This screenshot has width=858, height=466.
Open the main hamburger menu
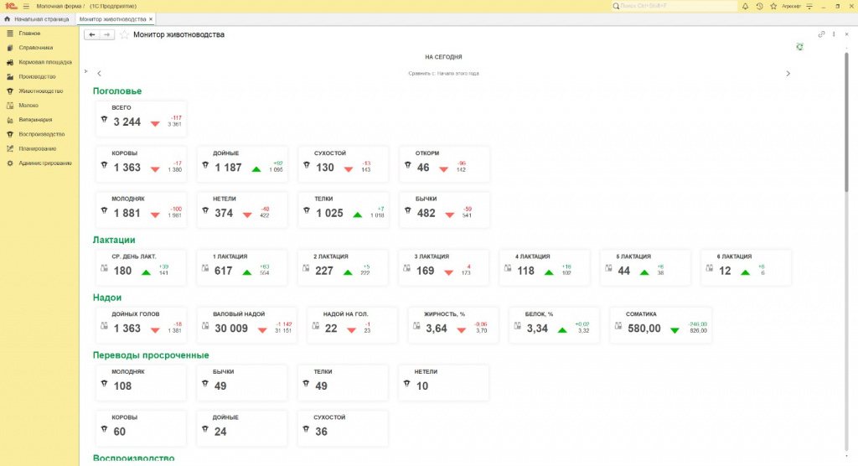pyautogui.click(x=25, y=6)
